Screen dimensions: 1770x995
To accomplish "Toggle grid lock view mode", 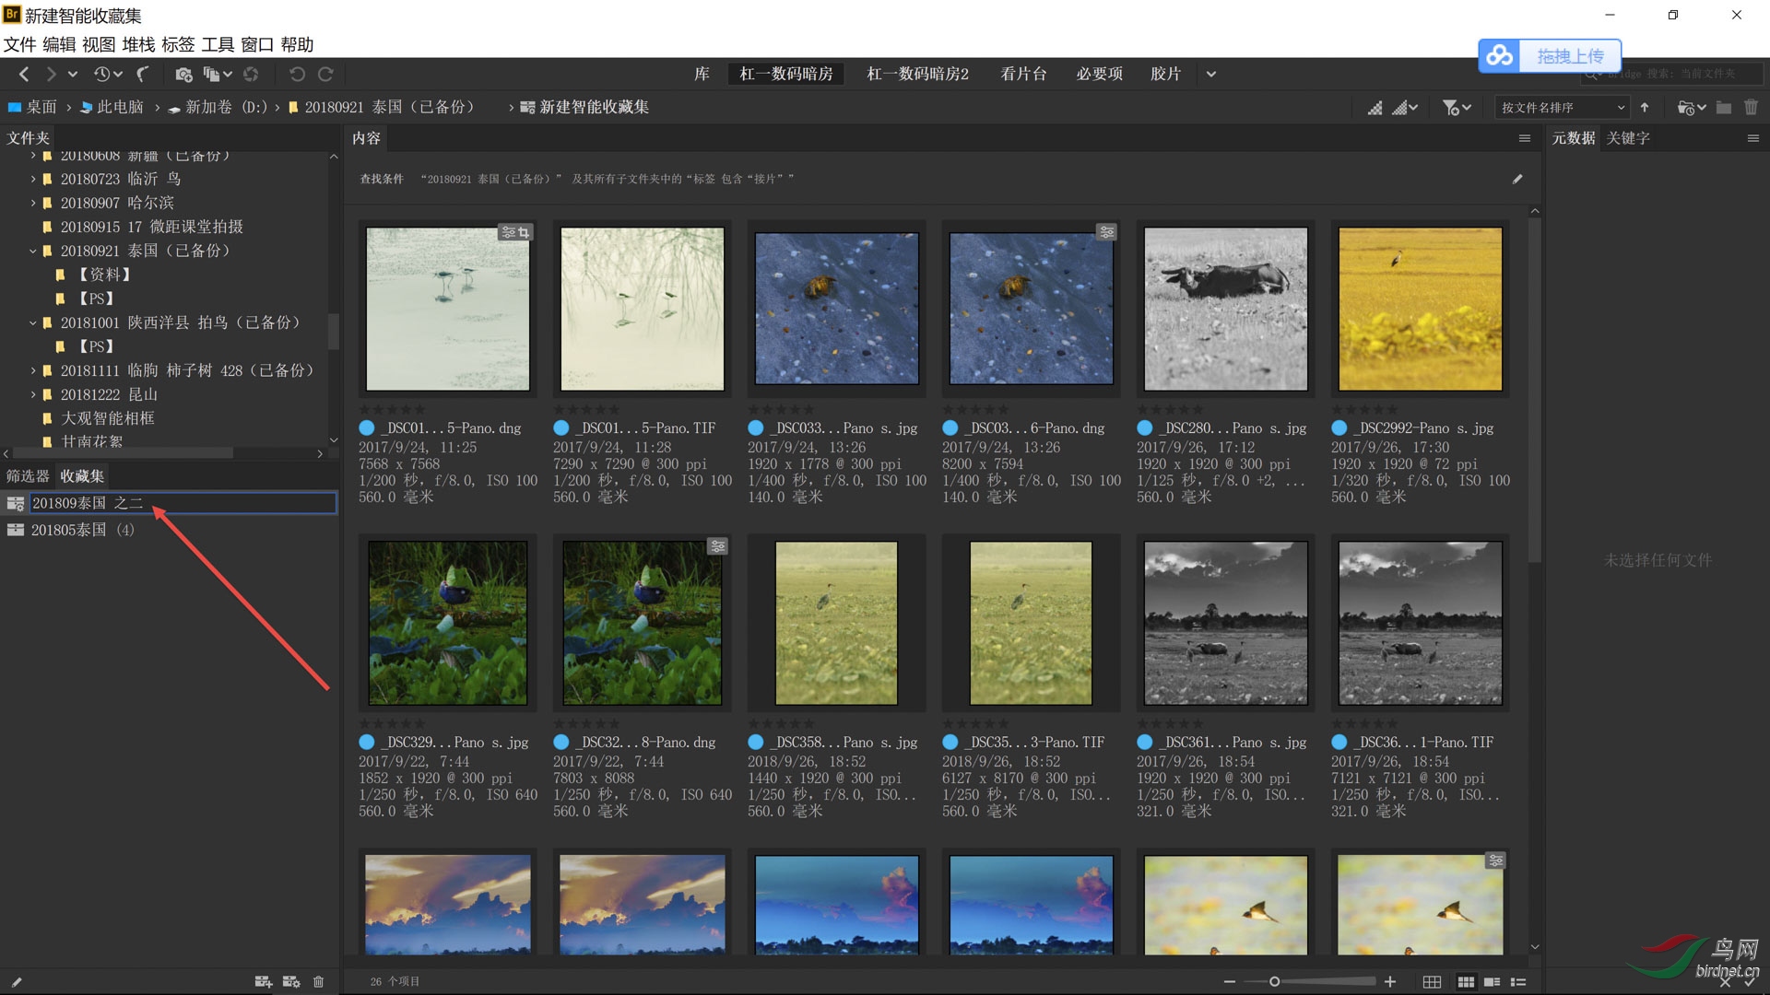I will tap(1432, 982).
